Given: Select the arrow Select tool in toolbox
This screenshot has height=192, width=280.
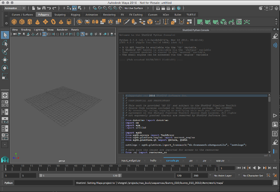Looking at the screenshot, I should (5, 35).
